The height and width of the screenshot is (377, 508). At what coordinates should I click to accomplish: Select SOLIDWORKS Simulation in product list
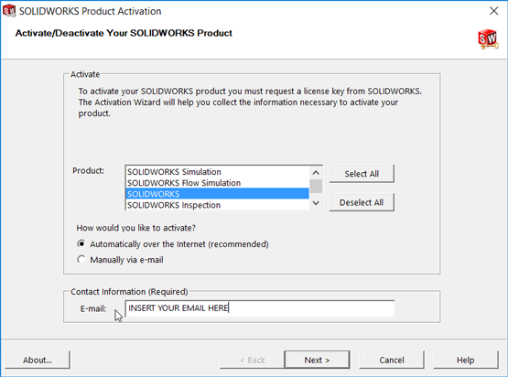pyautogui.click(x=217, y=172)
